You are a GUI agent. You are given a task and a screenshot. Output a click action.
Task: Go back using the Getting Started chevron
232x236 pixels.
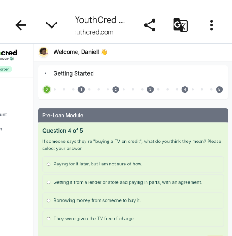coord(46,73)
